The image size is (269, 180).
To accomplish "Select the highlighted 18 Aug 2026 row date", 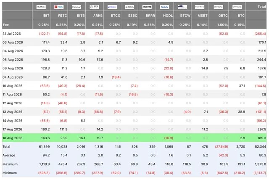I will point(13,138).
